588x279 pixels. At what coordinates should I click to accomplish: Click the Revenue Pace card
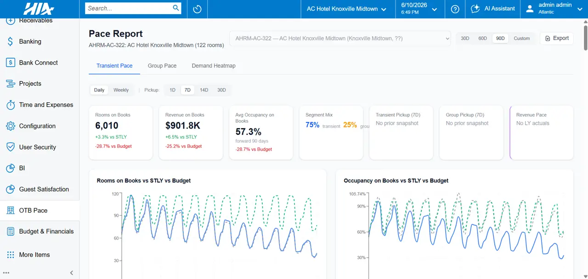coord(542,133)
